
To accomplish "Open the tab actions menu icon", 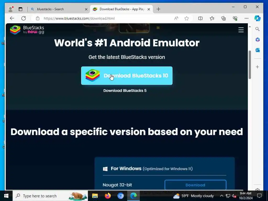I will tap(20, 9).
